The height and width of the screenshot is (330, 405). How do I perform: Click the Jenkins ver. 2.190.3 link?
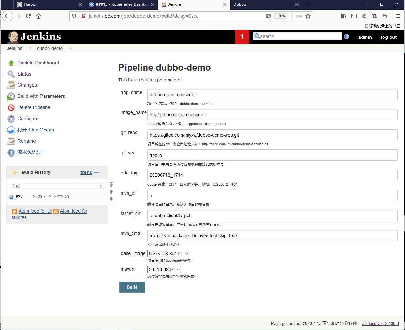[381, 323]
